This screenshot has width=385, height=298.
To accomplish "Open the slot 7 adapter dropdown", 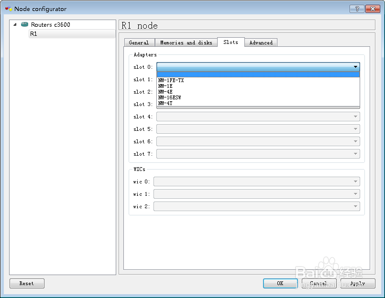I will click(258, 154).
